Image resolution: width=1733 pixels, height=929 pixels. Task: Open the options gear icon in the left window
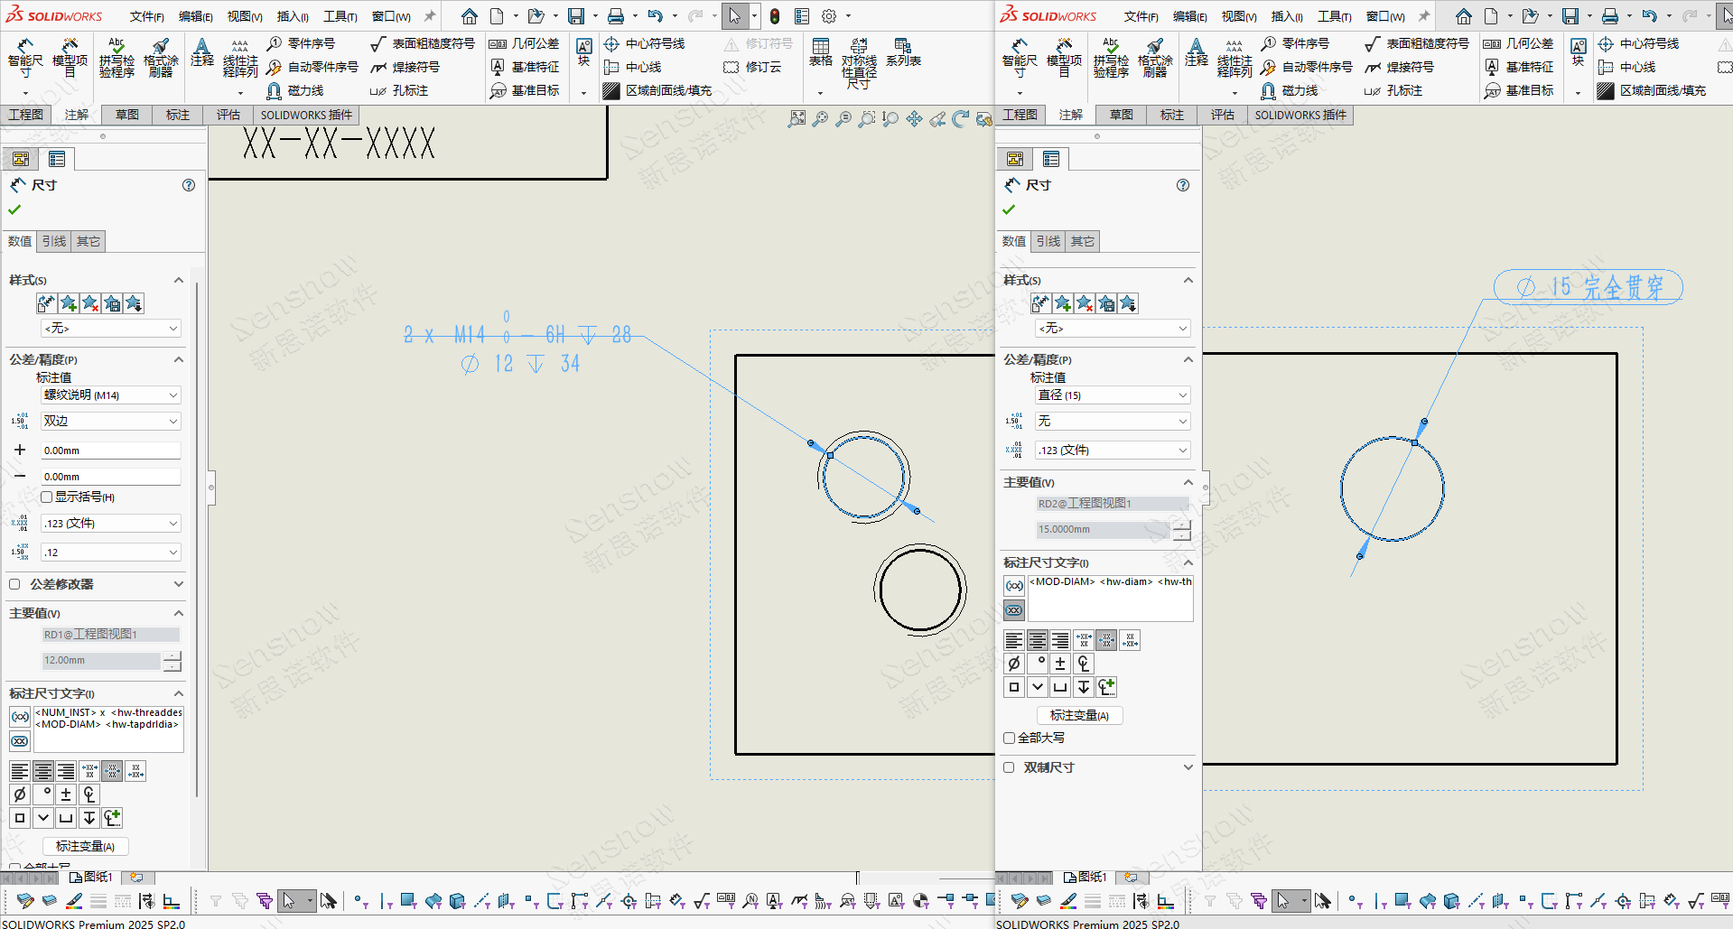[x=829, y=16]
